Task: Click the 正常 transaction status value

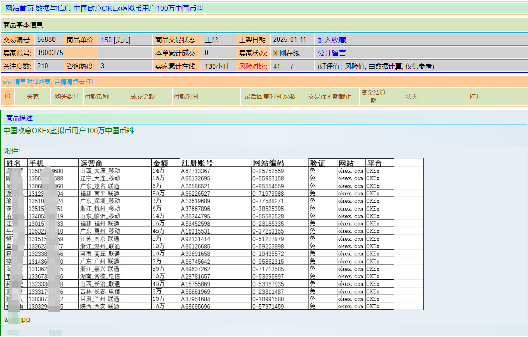Action: point(212,40)
